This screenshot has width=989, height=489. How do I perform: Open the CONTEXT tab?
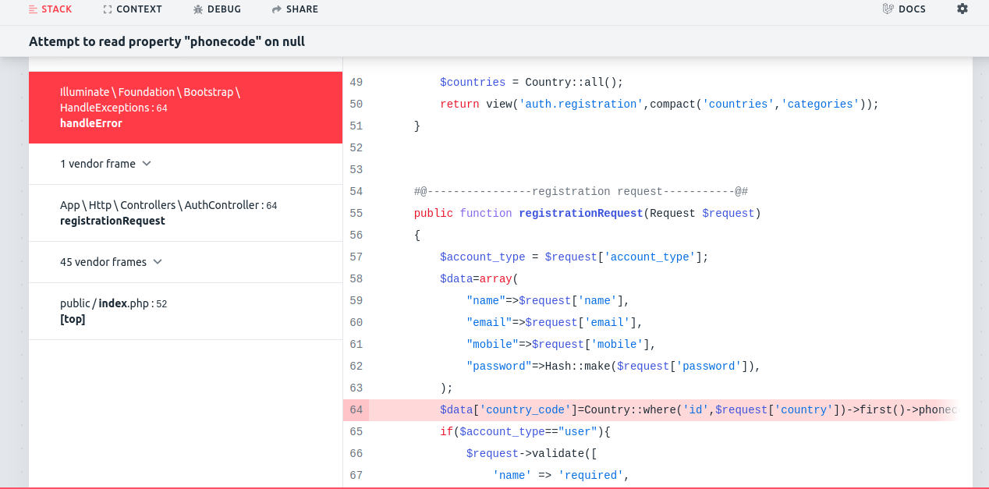point(133,9)
